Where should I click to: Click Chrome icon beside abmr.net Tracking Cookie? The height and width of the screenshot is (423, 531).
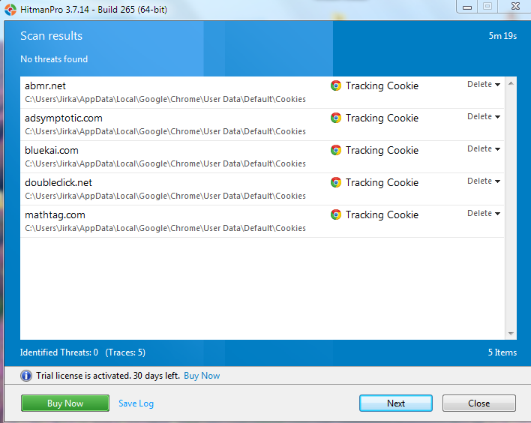(x=335, y=85)
